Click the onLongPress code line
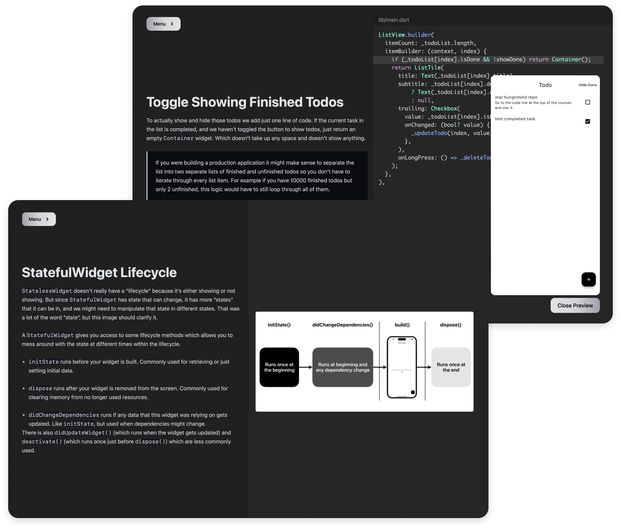Screen dimensions: 621x529 pos(444,157)
